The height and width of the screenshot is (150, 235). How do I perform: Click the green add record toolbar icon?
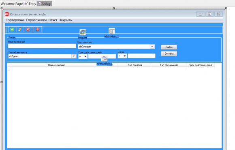tap(12, 30)
